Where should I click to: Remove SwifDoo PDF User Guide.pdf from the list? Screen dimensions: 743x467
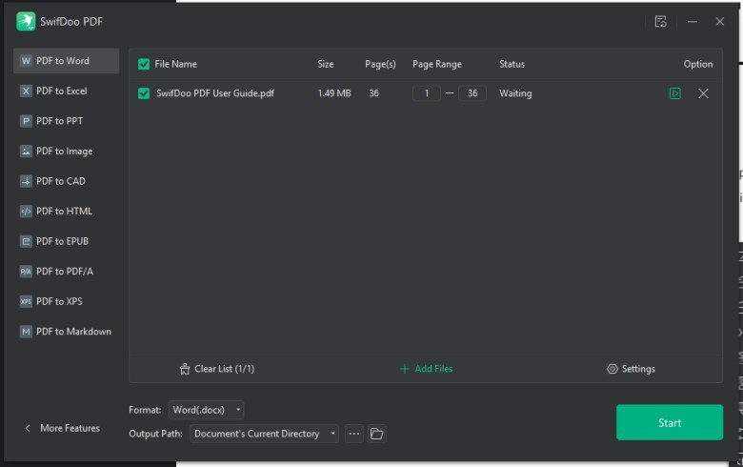[703, 93]
